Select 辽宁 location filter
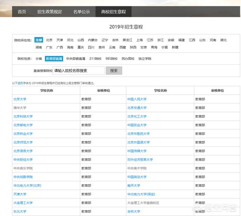241x216 pixels. 105,40
